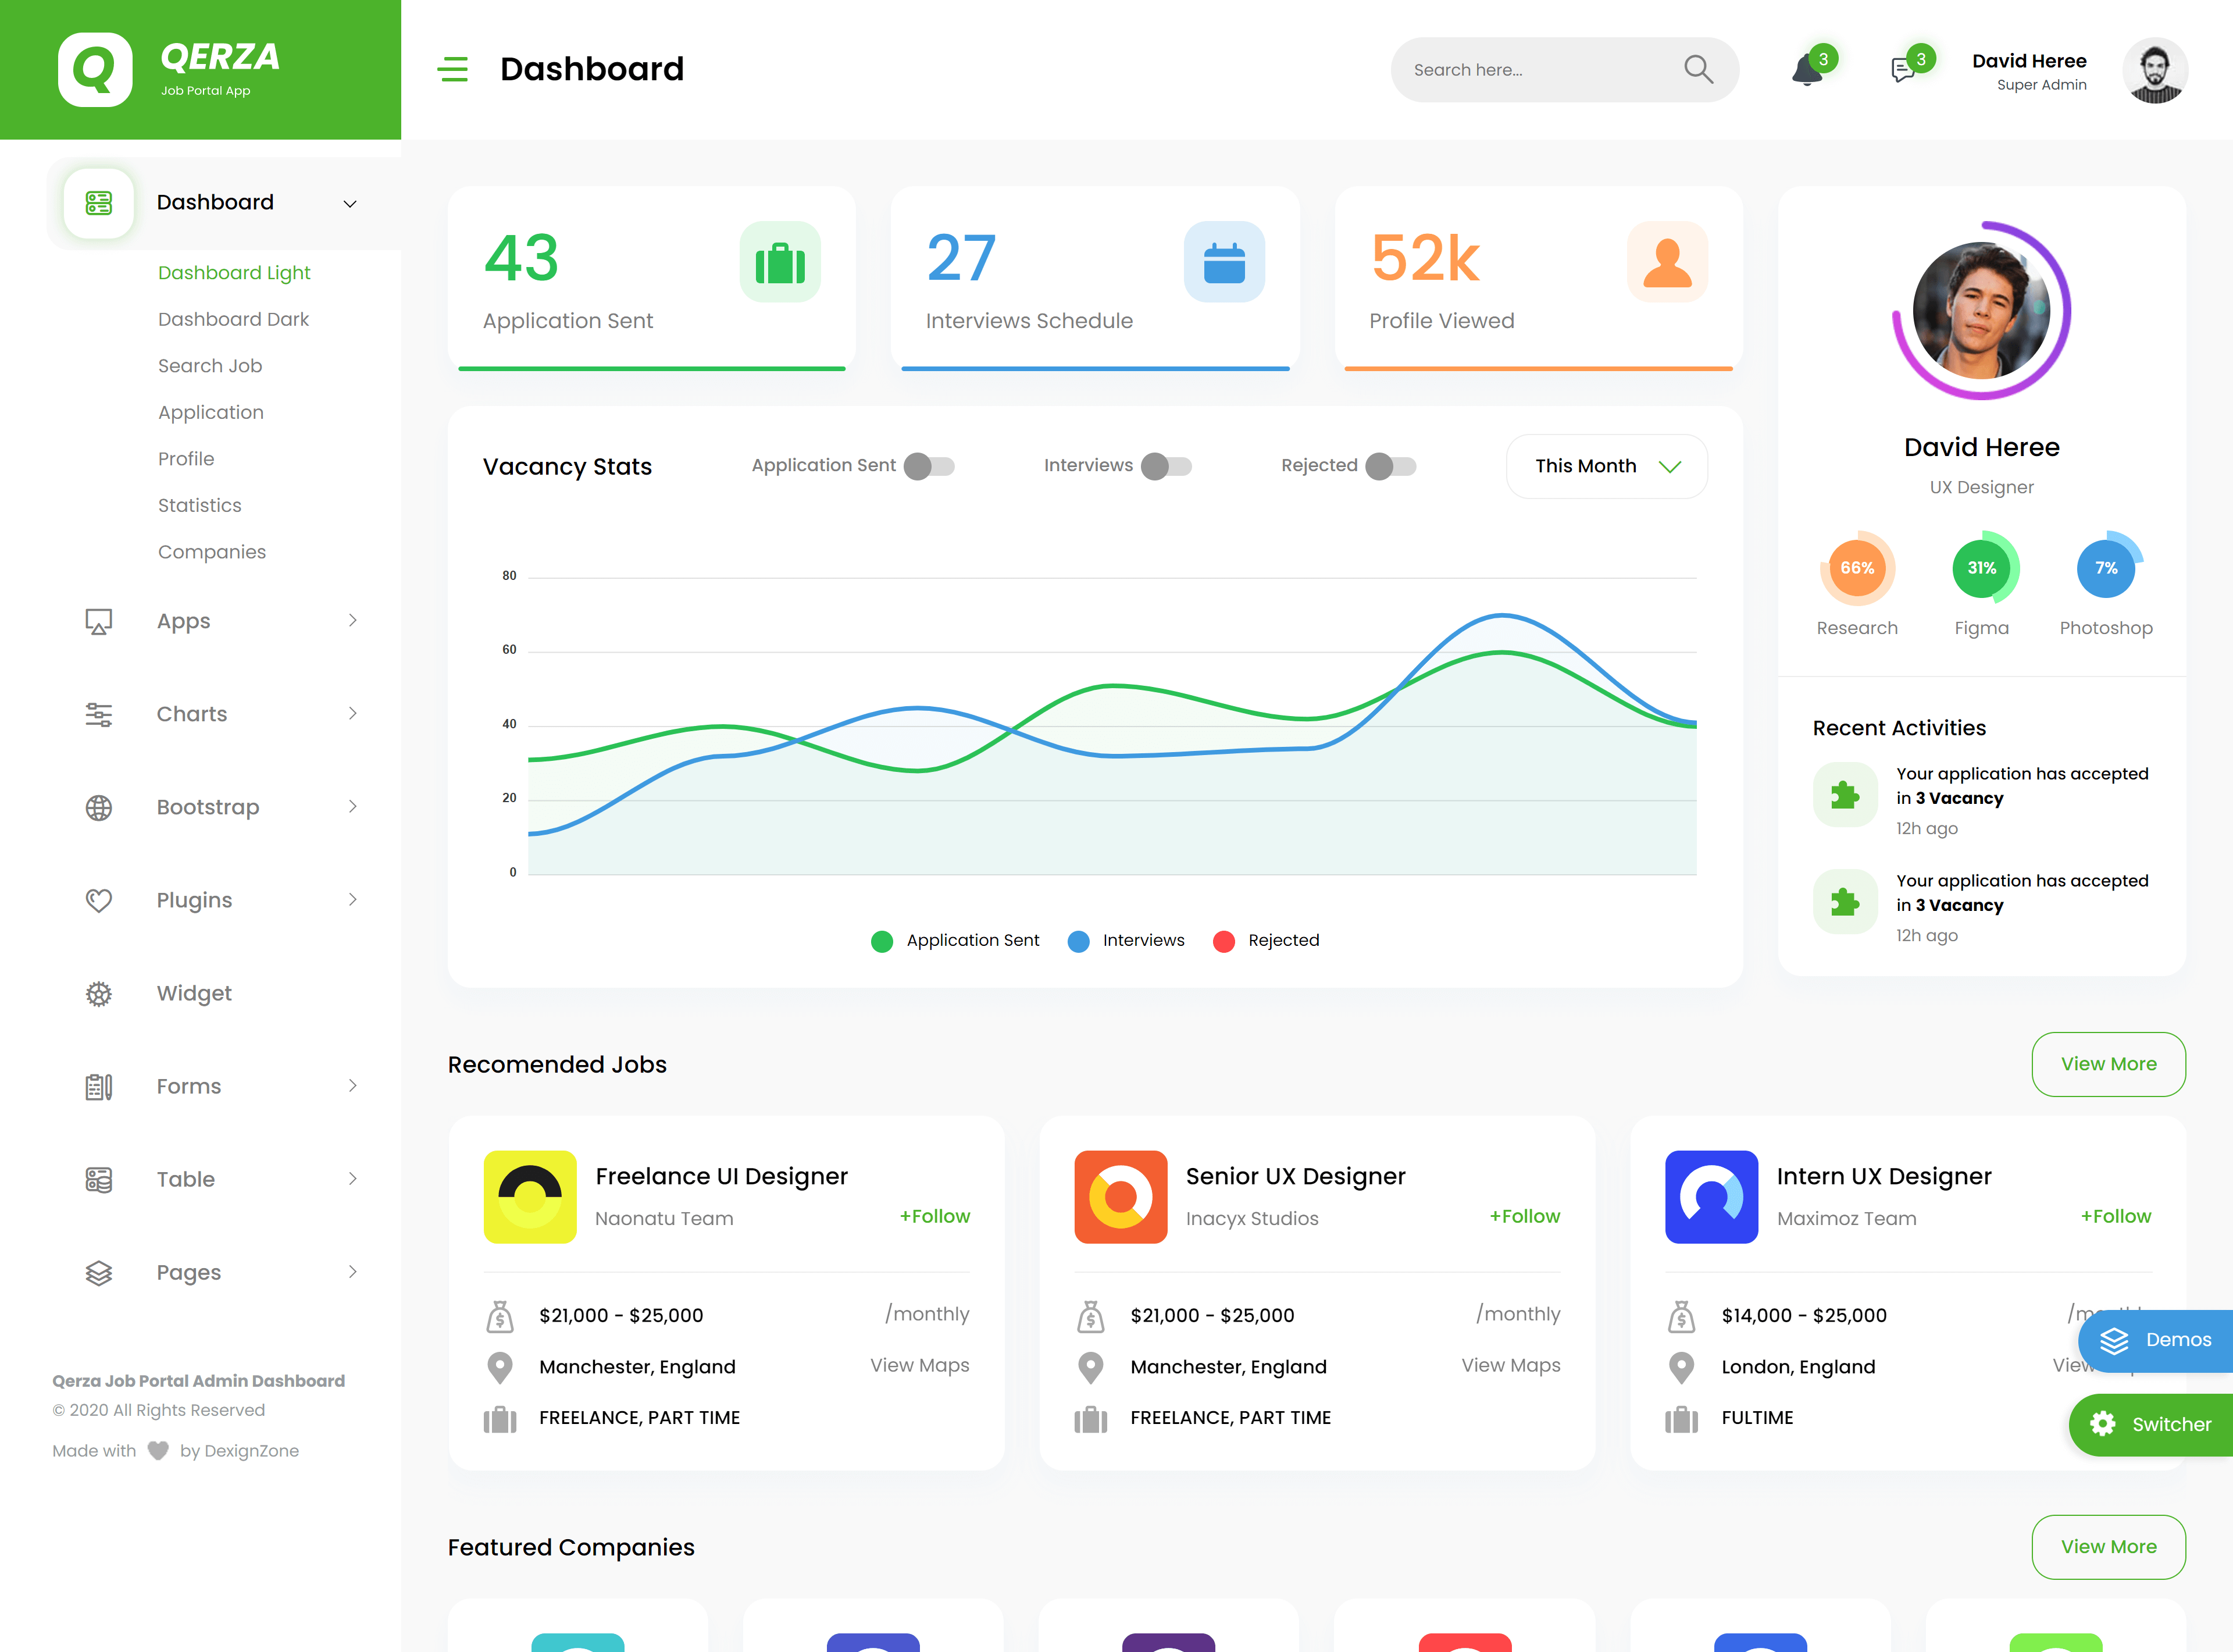
Task: Click the Search here input field
Action: (1539, 70)
